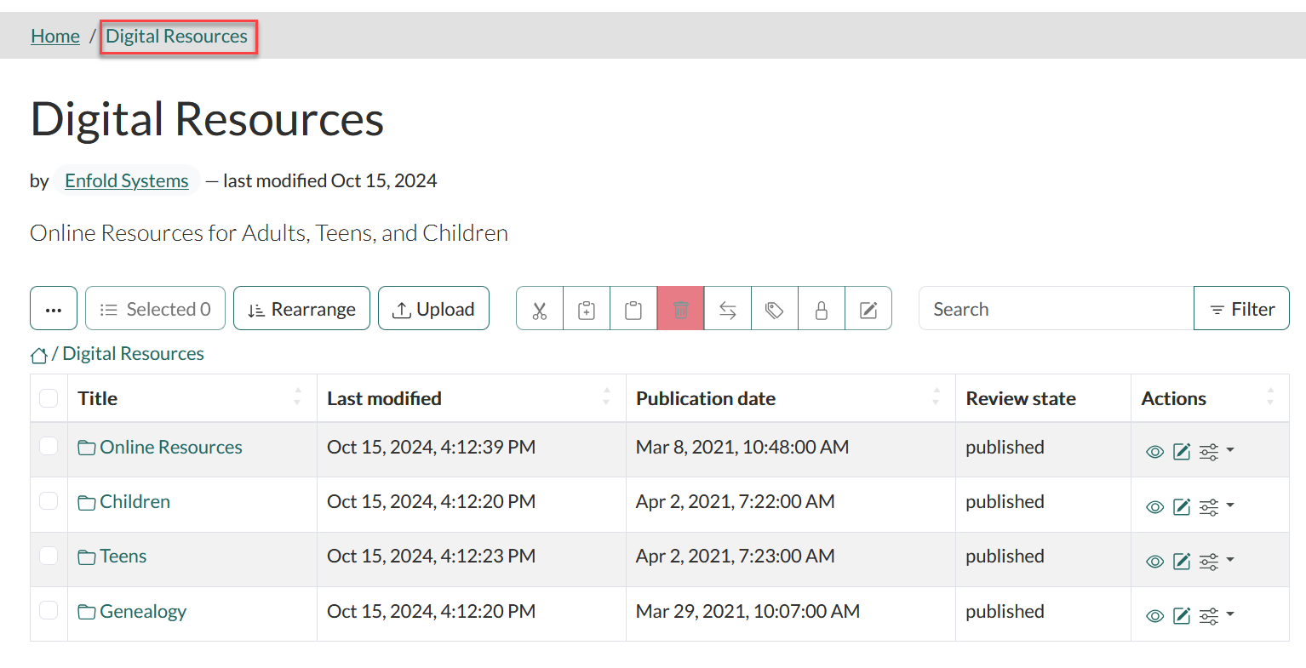The height and width of the screenshot is (668, 1306).
Task: Check the Genealogy row checkbox
Action: coord(49,611)
